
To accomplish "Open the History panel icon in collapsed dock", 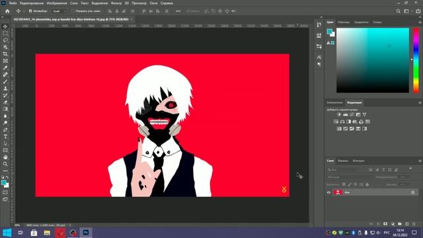I will pyautogui.click(x=319, y=25).
